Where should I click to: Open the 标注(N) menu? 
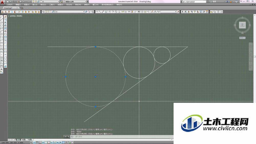[69, 5]
